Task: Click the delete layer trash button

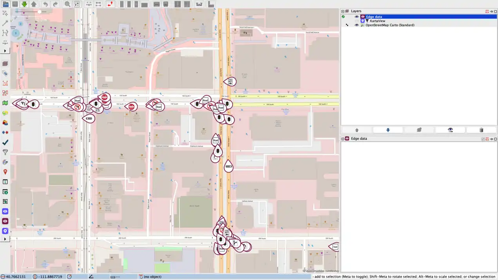Action: tap(481, 130)
